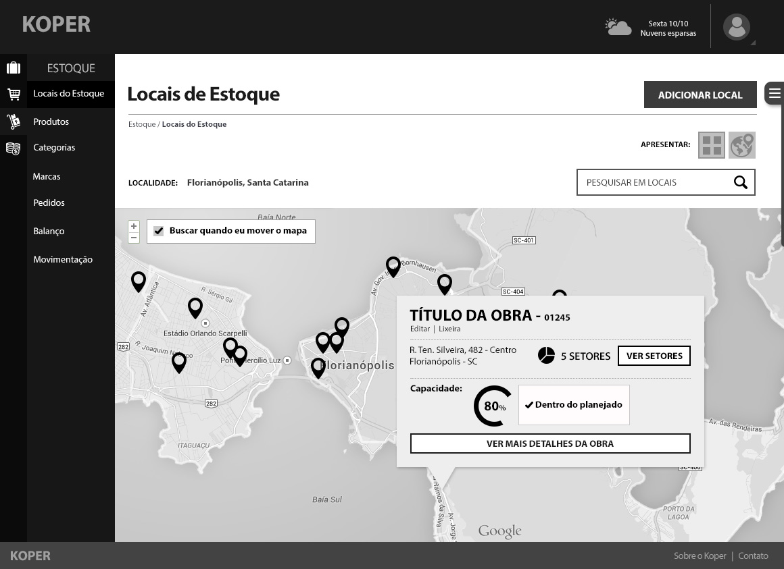Select the globe map view icon
This screenshot has height=569, width=784.
(x=741, y=144)
